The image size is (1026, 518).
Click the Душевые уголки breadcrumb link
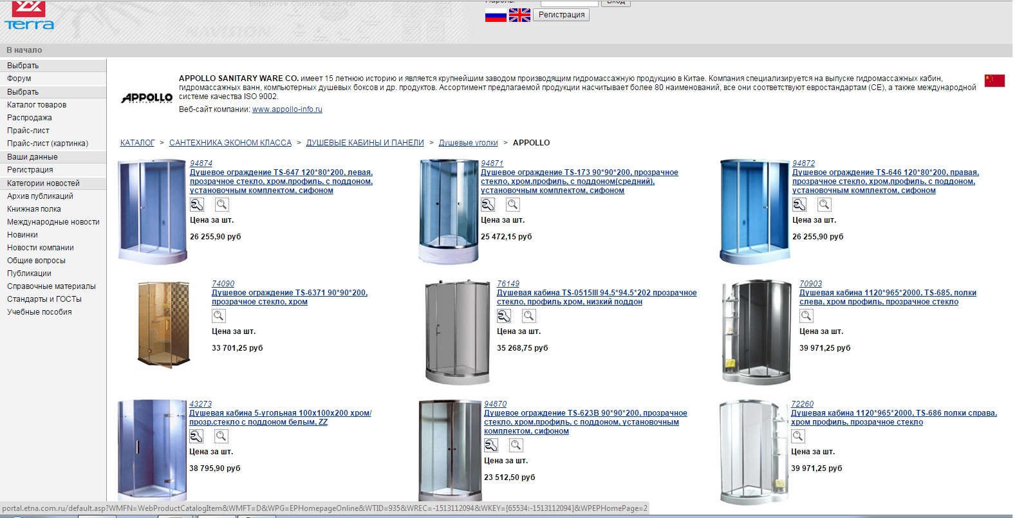point(469,143)
